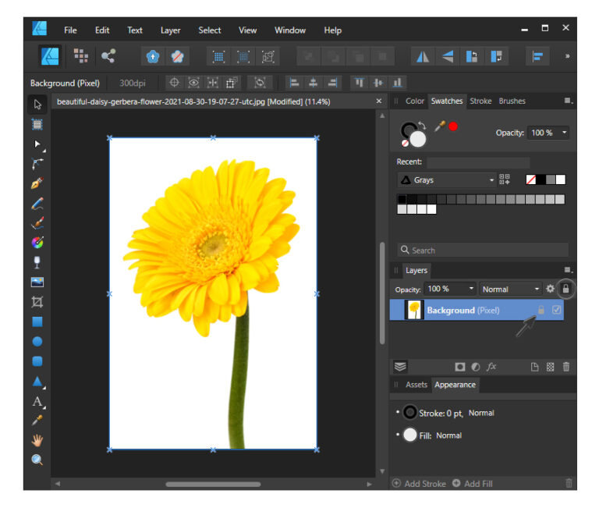
Task: Unlock the Background layer lock icon
Action: click(x=541, y=310)
